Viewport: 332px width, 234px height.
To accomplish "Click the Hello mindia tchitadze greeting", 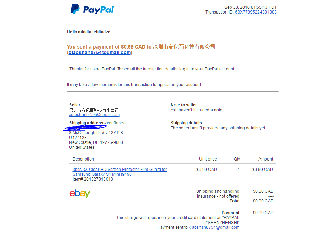I will coord(89,32).
